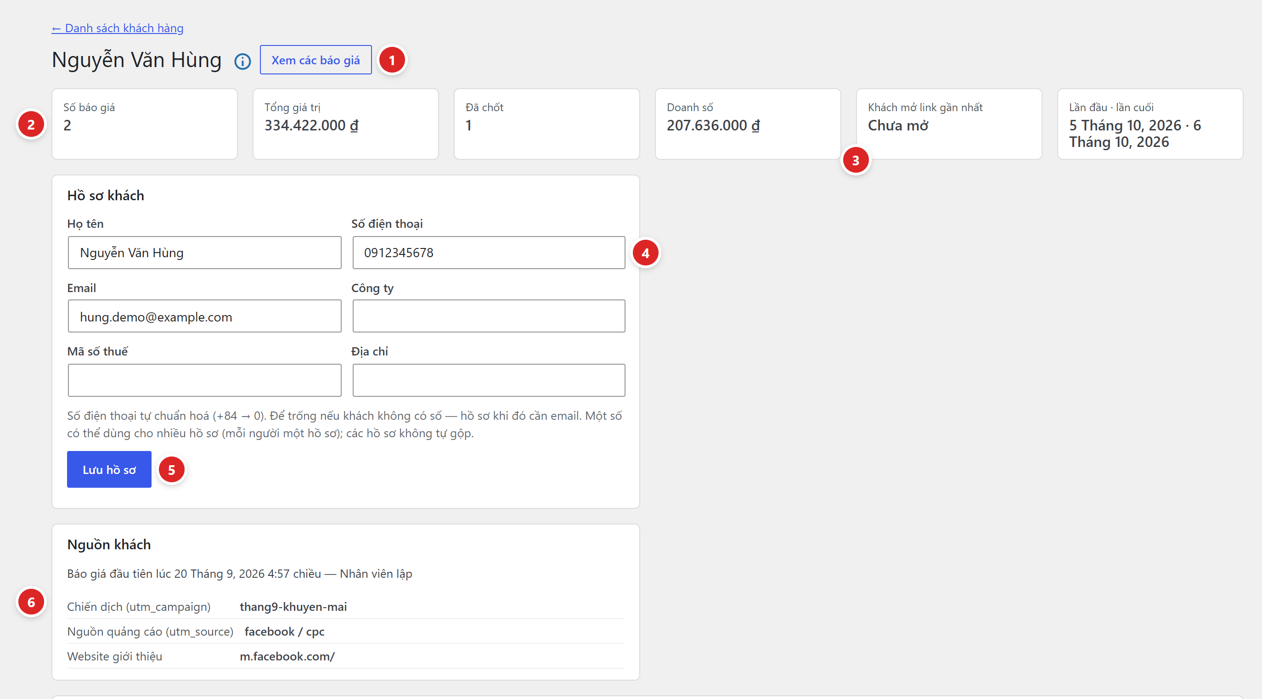The width and height of the screenshot is (1262, 699).
Task: Click referrer value 'm.facebook.com/'
Action: tap(287, 656)
